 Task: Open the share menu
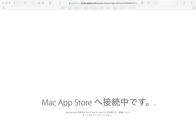[x=184, y=3]
